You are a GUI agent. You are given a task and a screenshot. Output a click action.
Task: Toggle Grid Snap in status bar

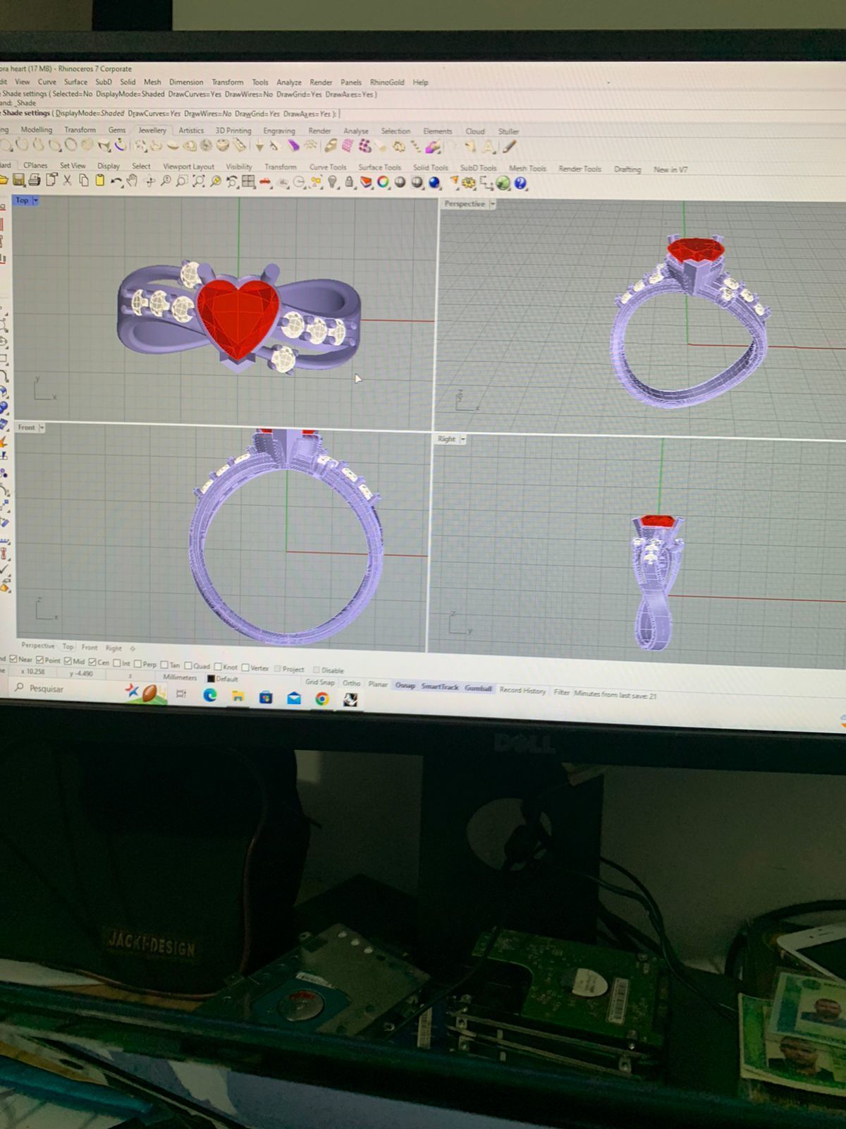tap(319, 682)
